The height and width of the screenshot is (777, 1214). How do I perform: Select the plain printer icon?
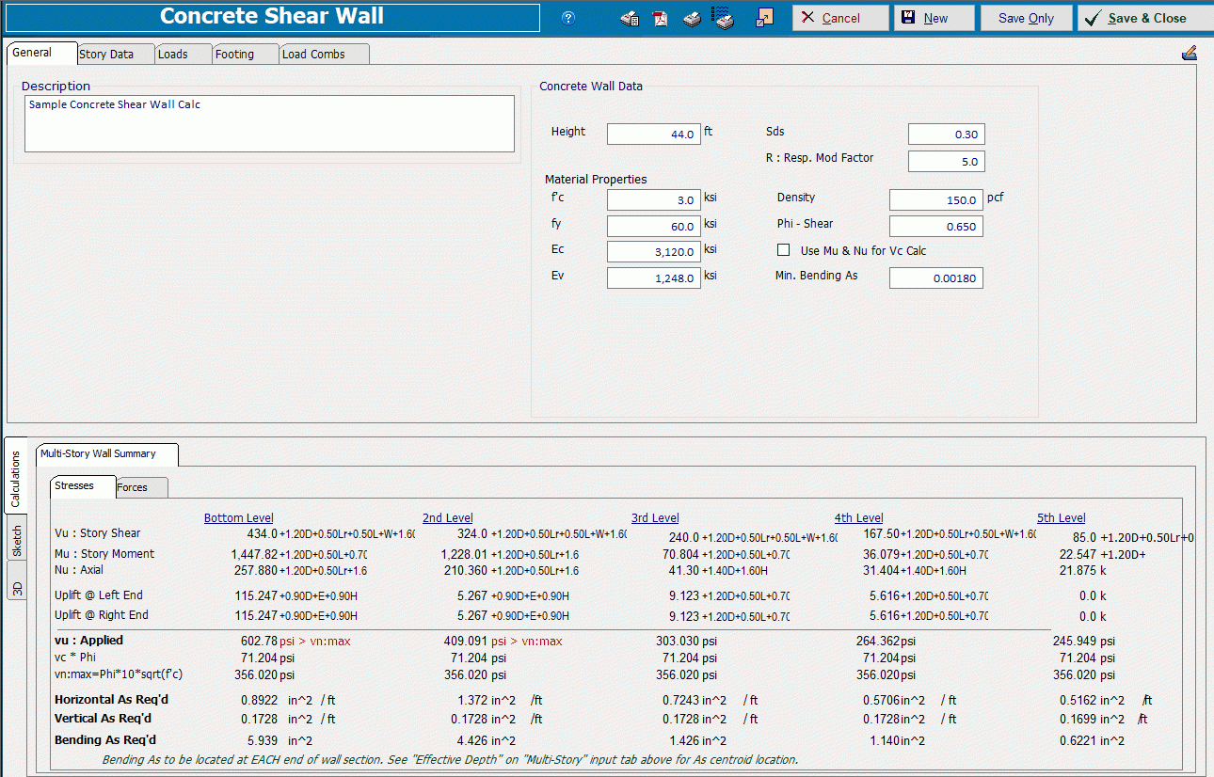692,17
